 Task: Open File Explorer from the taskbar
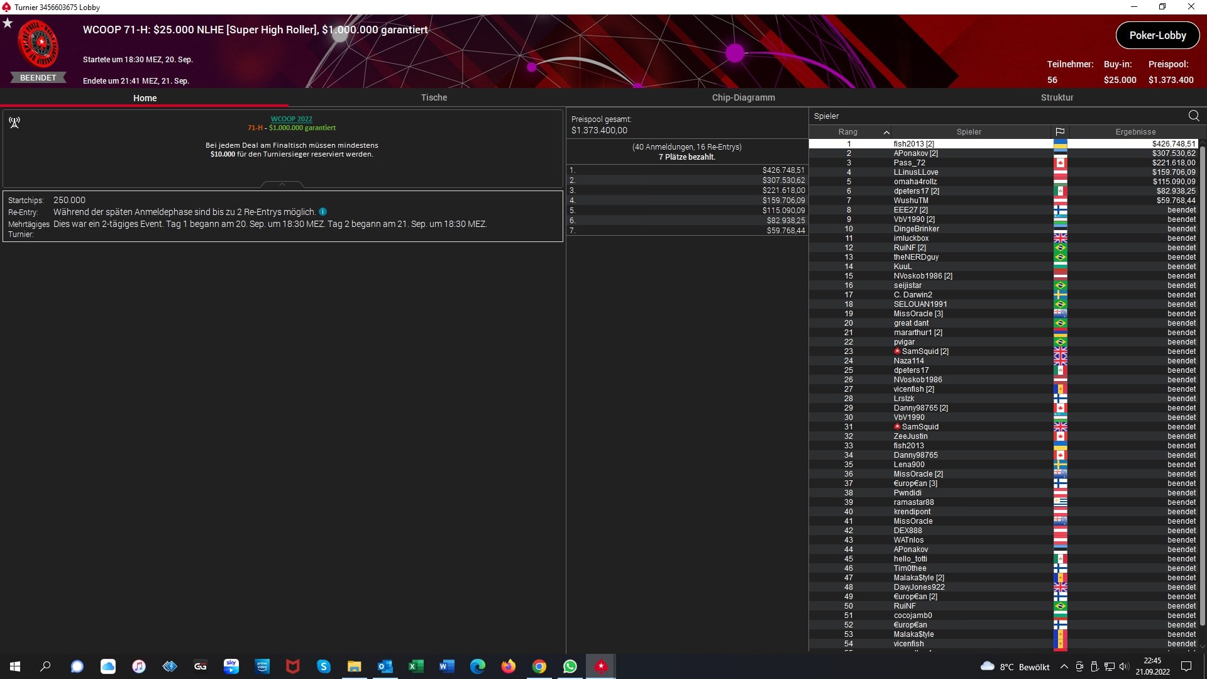click(355, 666)
